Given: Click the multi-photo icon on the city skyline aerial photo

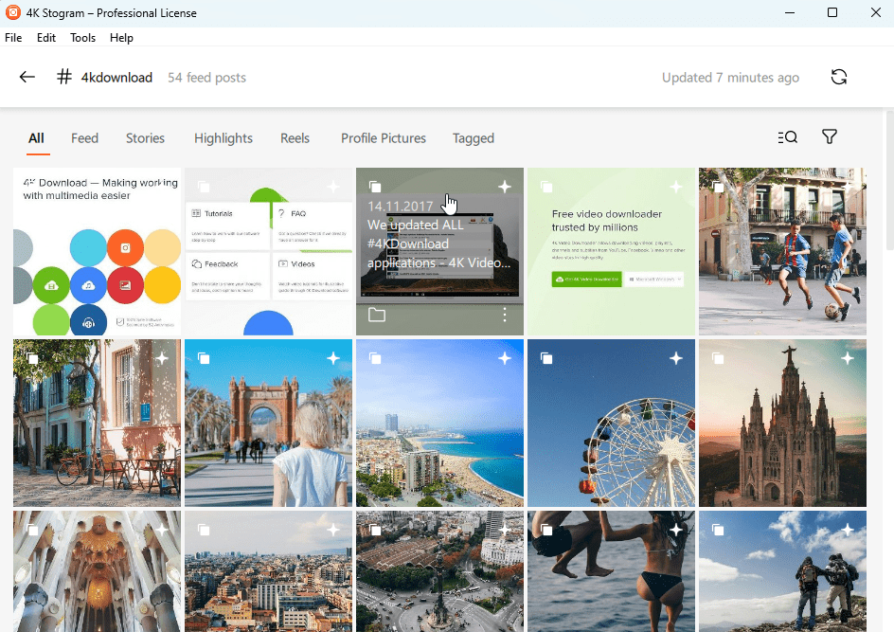Looking at the screenshot, I should [x=204, y=530].
